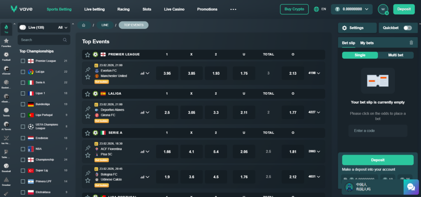Favorite the Serie A header star
Viewport: 421px width, 197px height.
click(88, 133)
